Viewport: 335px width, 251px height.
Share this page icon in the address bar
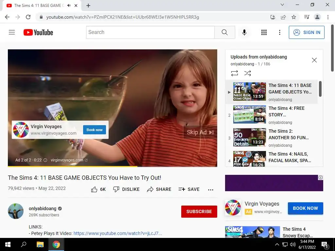click(283, 17)
